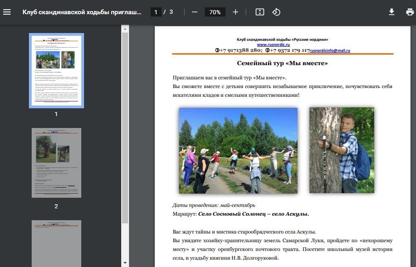Click the current page number field
Screen dimensions: 416x267
coord(156,12)
